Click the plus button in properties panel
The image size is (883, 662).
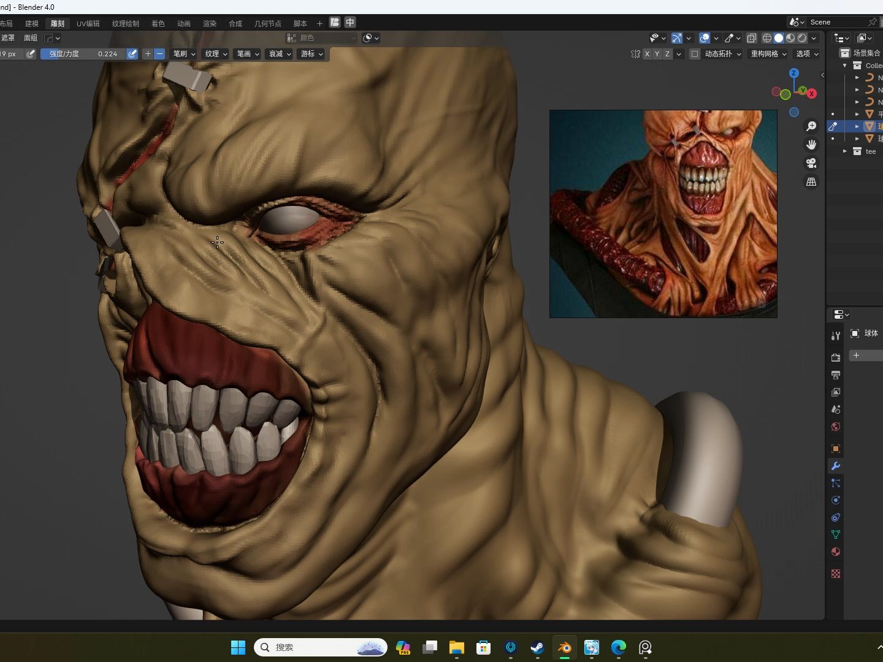[857, 356]
